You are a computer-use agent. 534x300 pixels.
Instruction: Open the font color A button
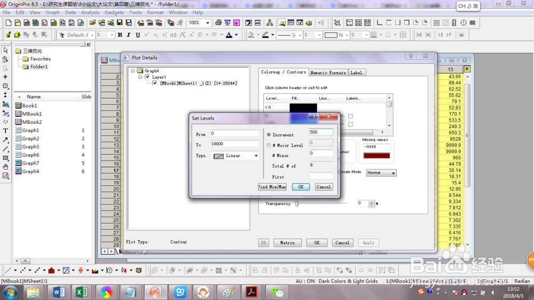(229, 35)
